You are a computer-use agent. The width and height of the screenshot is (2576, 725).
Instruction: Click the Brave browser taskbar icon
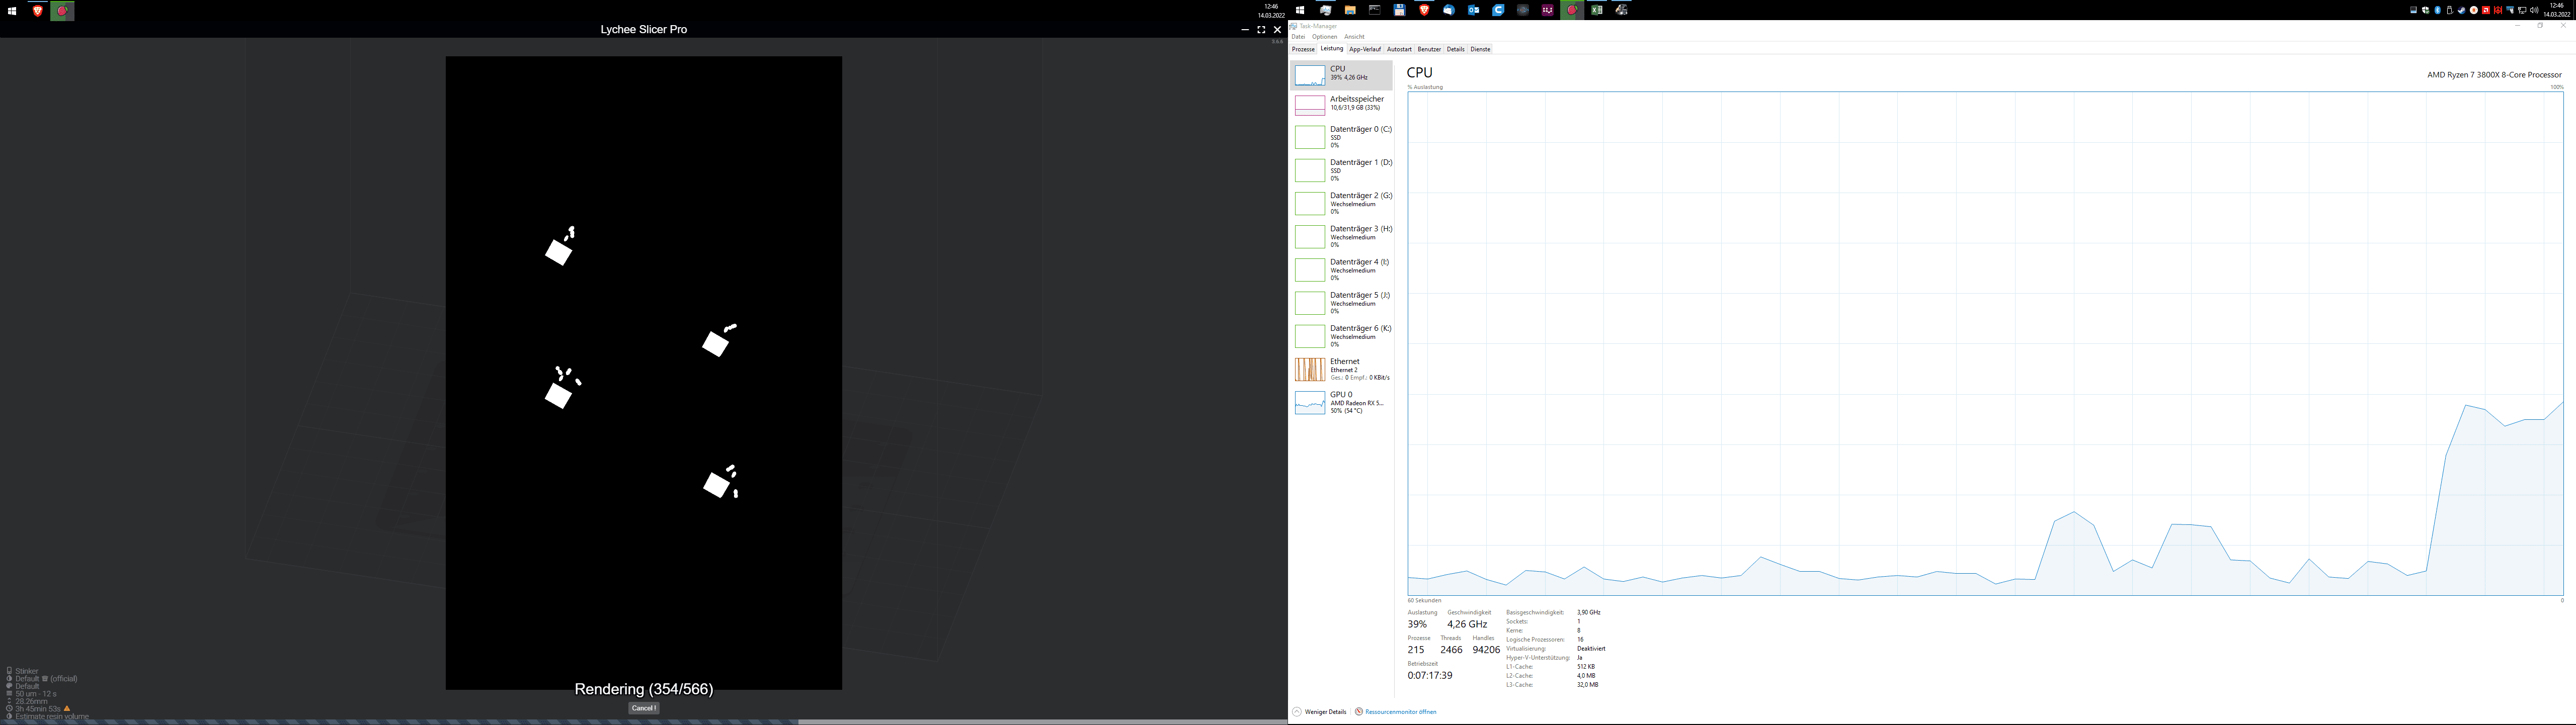coord(1424,10)
